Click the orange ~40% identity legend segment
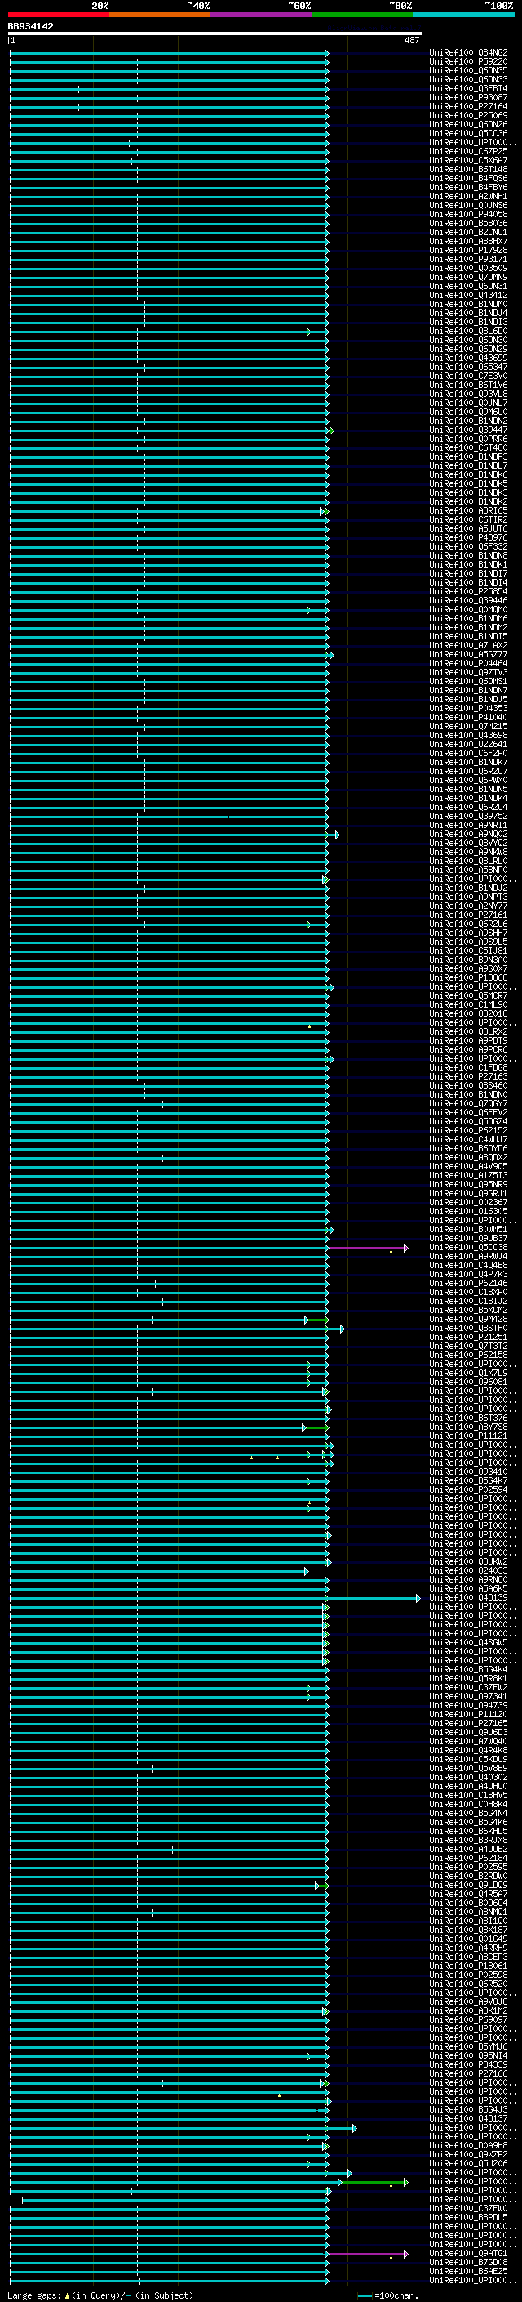Screen dimensions: 522x2302 click(161, 15)
